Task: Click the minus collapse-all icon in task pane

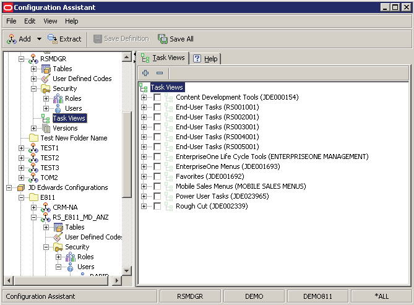Action: point(160,73)
